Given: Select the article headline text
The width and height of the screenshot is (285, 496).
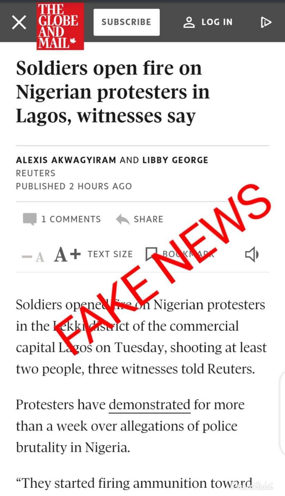Looking at the screenshot, I should click(x=113, y=92).
